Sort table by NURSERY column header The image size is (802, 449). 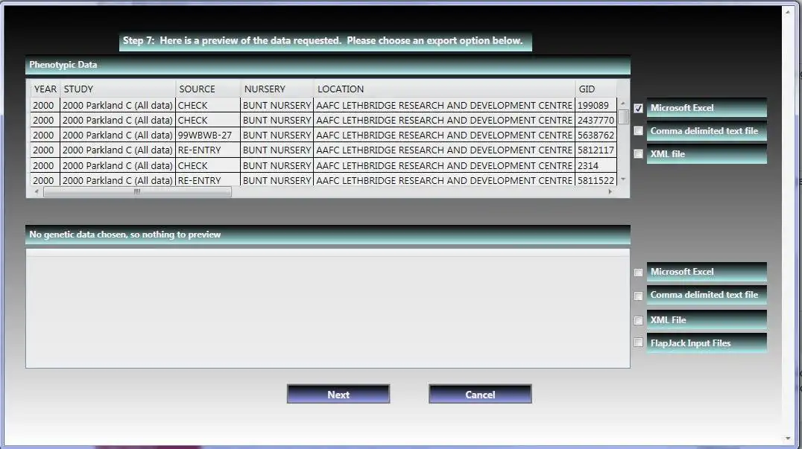277,89
